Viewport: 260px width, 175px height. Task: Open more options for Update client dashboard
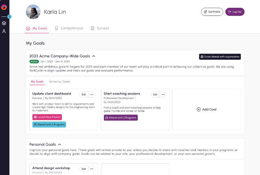tap(92, 95)
